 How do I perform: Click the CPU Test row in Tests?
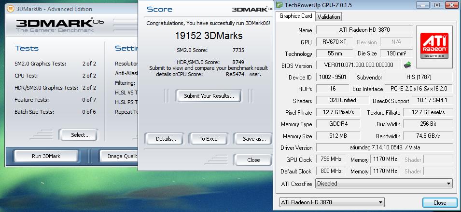(x=56, y=76)
